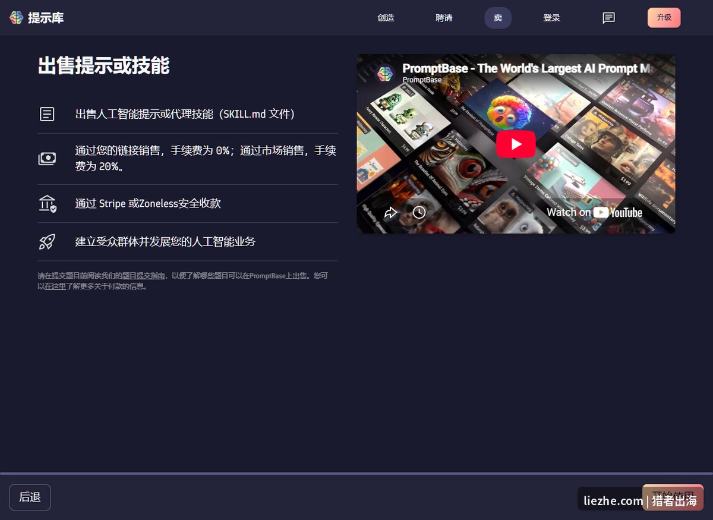Click the 后退 back button
This screenshot has width=713, height=520.
(30, 497)
